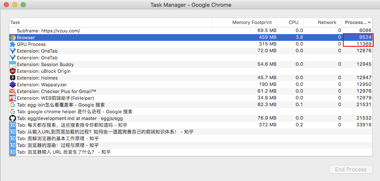Select the Subframe: https://vzuu.com/ row
The image size is (380, 181).
[x=191, y=31]
